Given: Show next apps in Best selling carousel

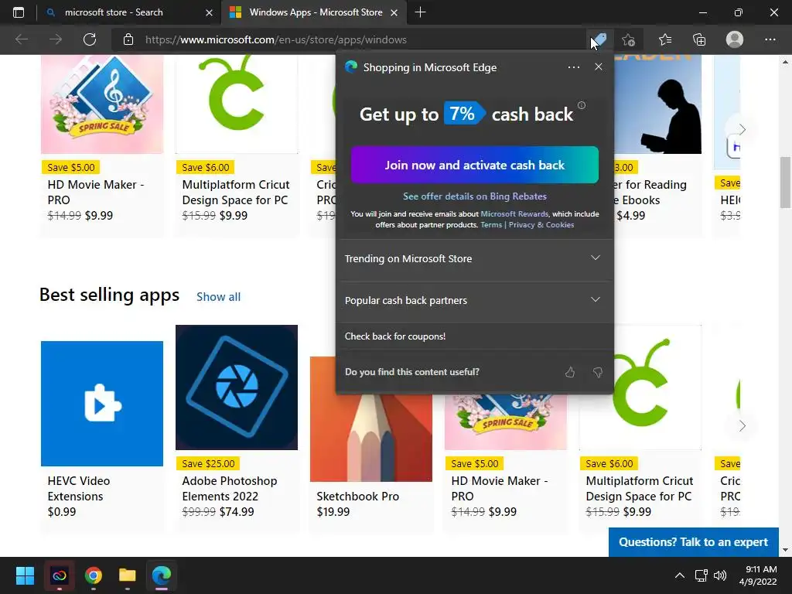Looking at the screenshot, I should (742, 426).
